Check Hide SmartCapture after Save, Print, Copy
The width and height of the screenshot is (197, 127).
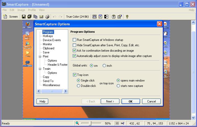coord(74,45)
